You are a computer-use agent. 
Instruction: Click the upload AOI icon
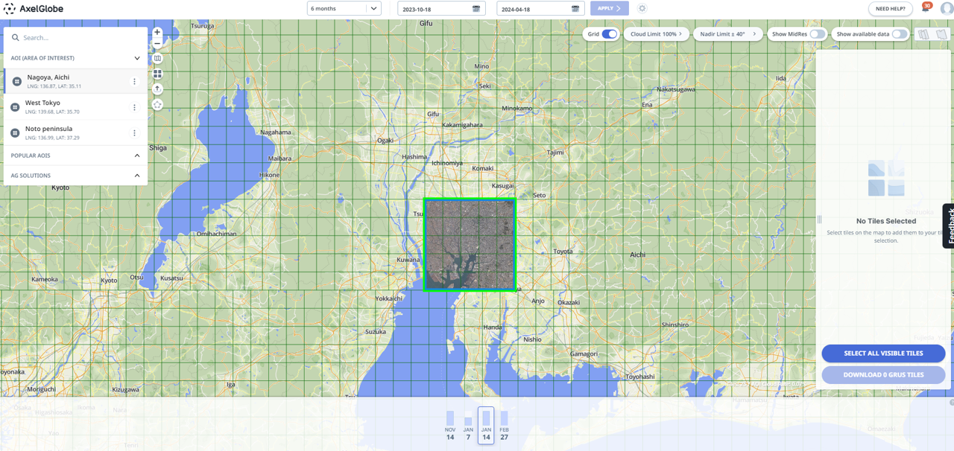pyautogui.click(x=157, y=89)
